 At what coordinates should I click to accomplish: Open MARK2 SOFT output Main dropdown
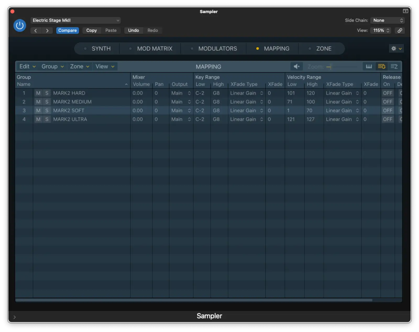(181, 111)
